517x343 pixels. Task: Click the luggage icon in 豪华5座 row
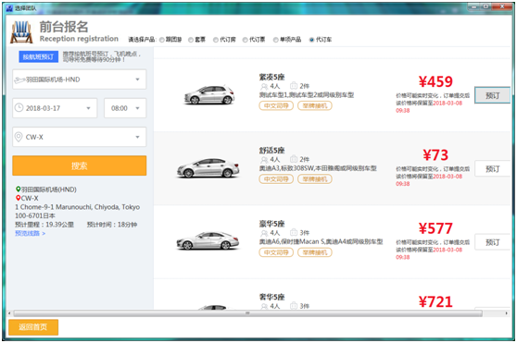[x=294, y=232]
